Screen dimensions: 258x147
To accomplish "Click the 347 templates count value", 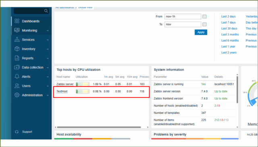I will 204,113.
